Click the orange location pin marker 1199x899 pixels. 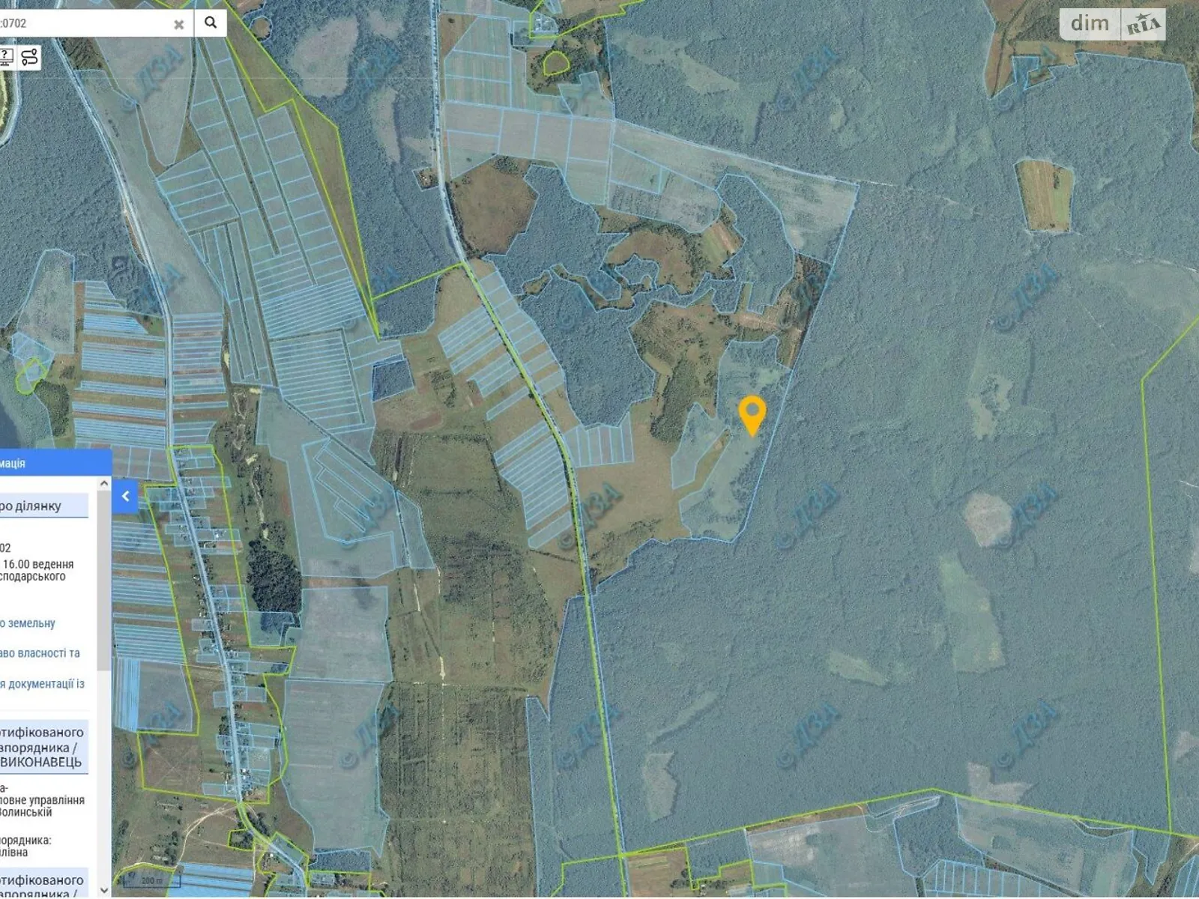tap(752, 414)
